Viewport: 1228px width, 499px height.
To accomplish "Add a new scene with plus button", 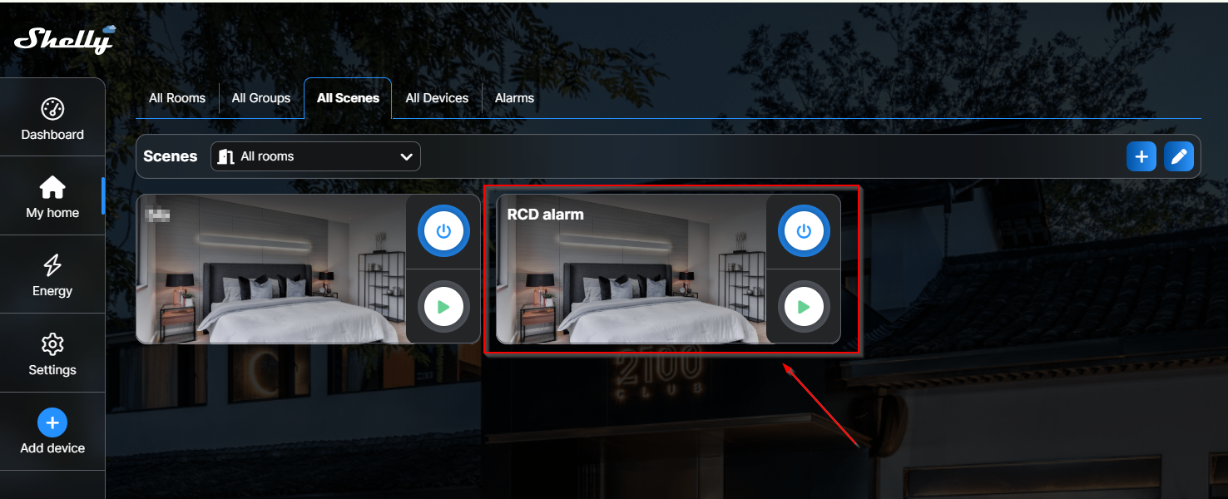I will pos(1141,156).
